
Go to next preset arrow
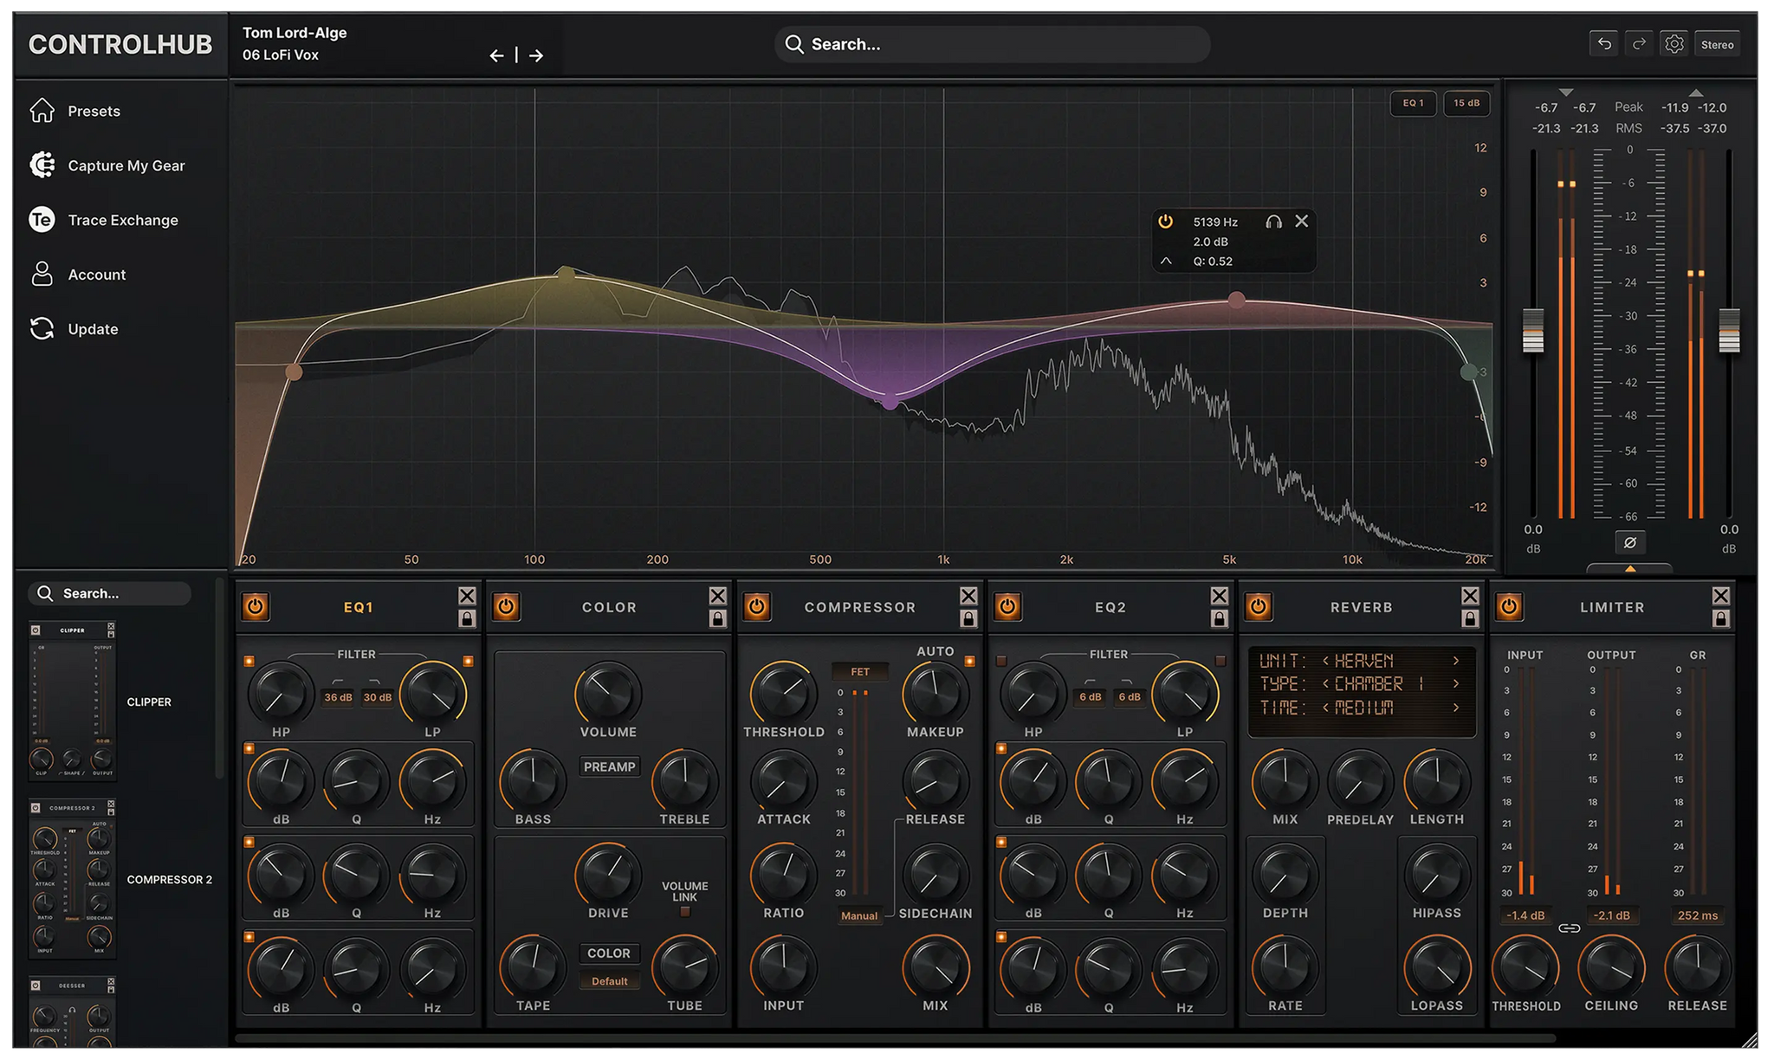(x=536, y=55)
